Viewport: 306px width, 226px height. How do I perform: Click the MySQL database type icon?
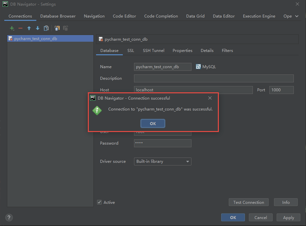(x=198, y=67)
